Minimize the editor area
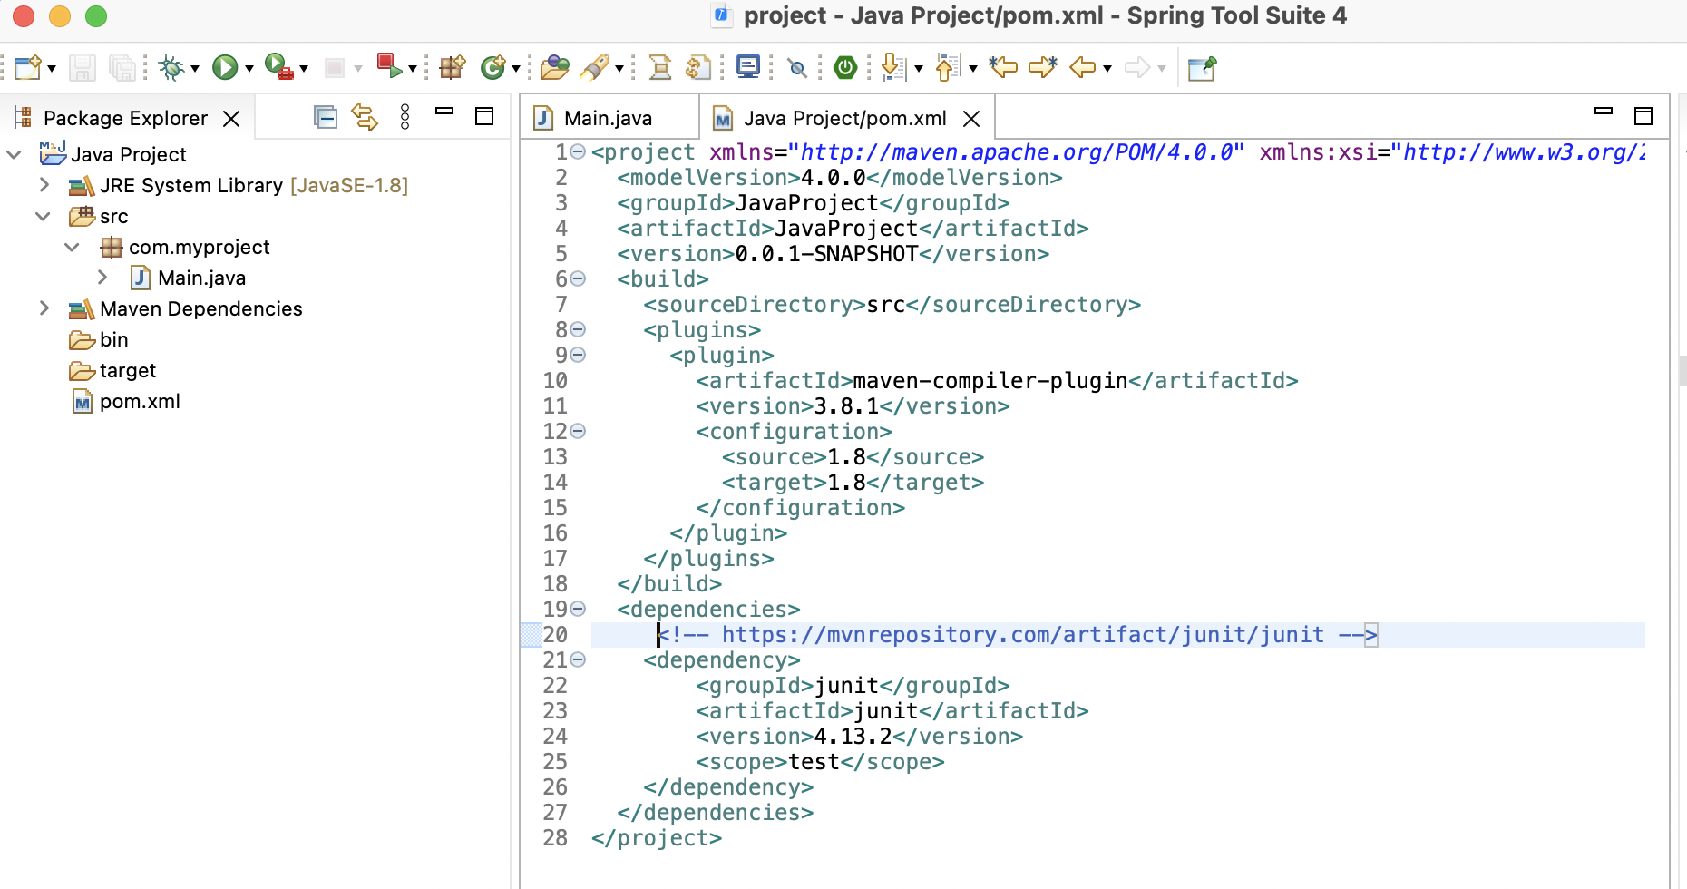Viewport: 1687px width, 889px height. click(1604, 112)
